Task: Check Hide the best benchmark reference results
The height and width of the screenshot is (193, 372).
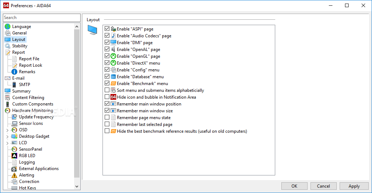Action: pos(107,131)
